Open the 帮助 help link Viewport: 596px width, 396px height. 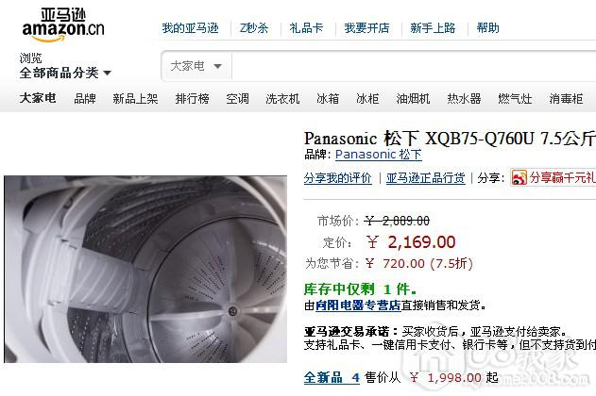487,28
